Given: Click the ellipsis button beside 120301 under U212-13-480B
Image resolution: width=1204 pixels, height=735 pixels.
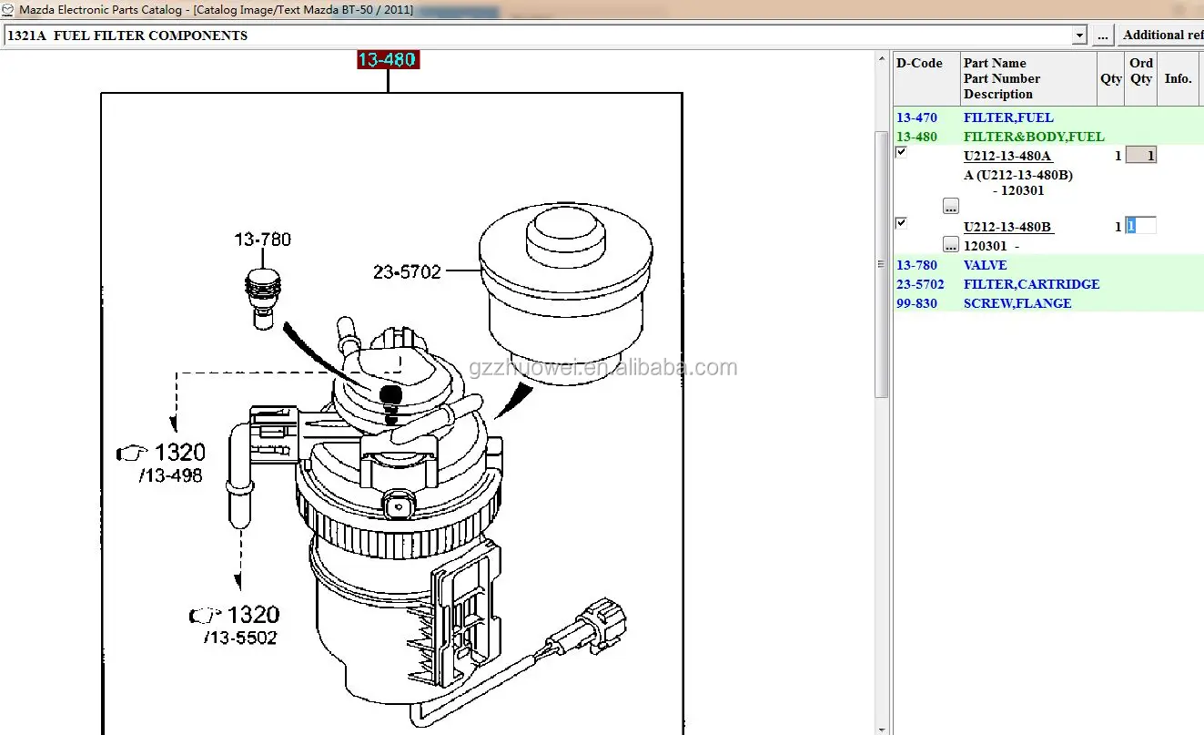Looking at the screenshot, I should pos(951,244).
